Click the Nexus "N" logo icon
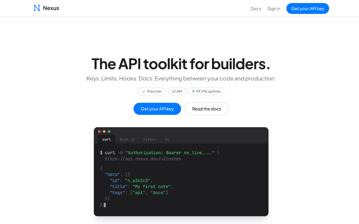359x224 pixels. point(37,8)
